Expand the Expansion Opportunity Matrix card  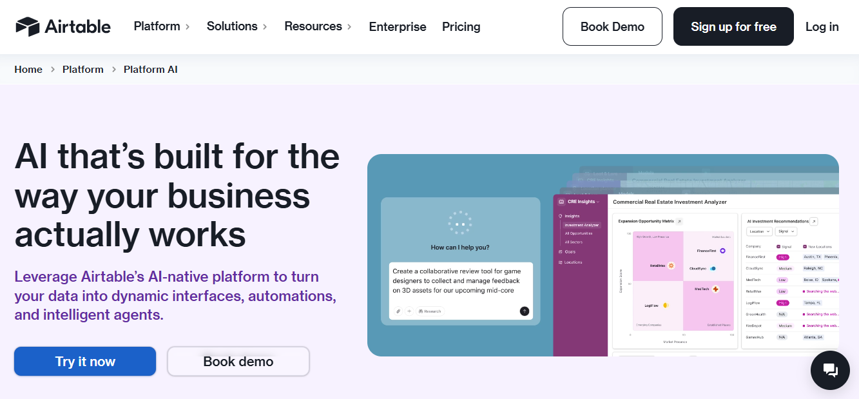[679, 221]
